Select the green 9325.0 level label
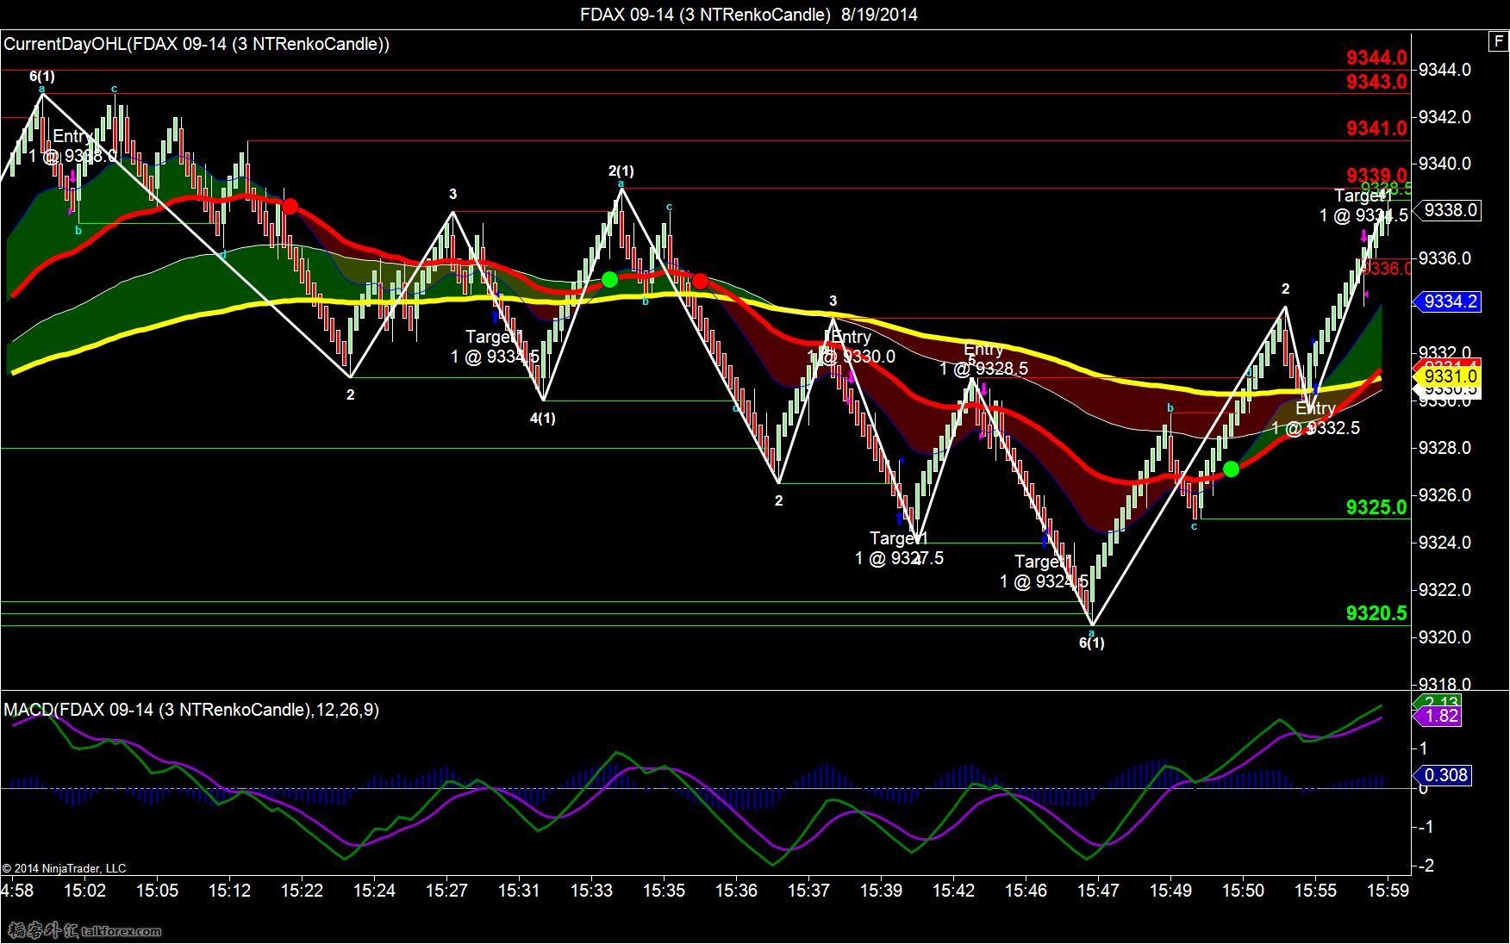The width and height of the screenshot is (1510, 944). click(1376, 507)
